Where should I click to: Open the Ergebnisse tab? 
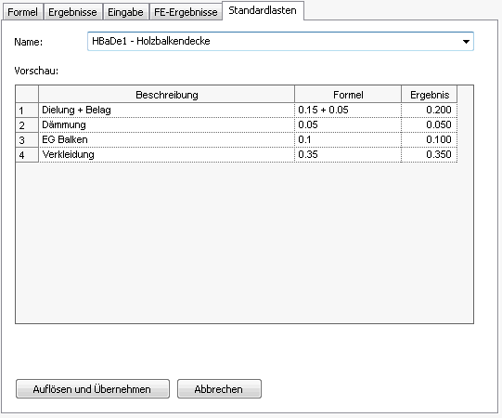pyautogui.click(x=72, y=12)
